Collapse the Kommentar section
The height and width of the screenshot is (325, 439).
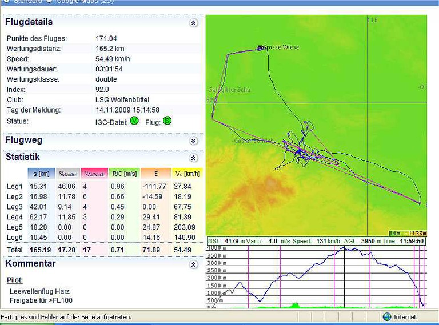tap(193, 264)
